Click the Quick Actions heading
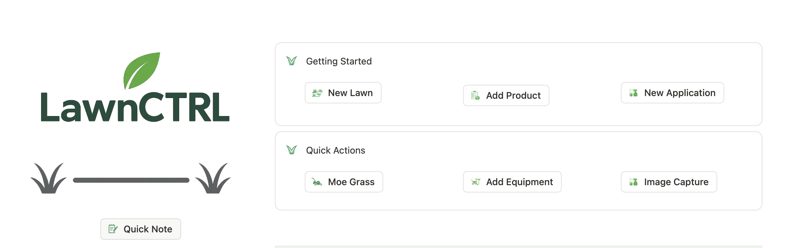791x248 pixels. pos(335,150)
